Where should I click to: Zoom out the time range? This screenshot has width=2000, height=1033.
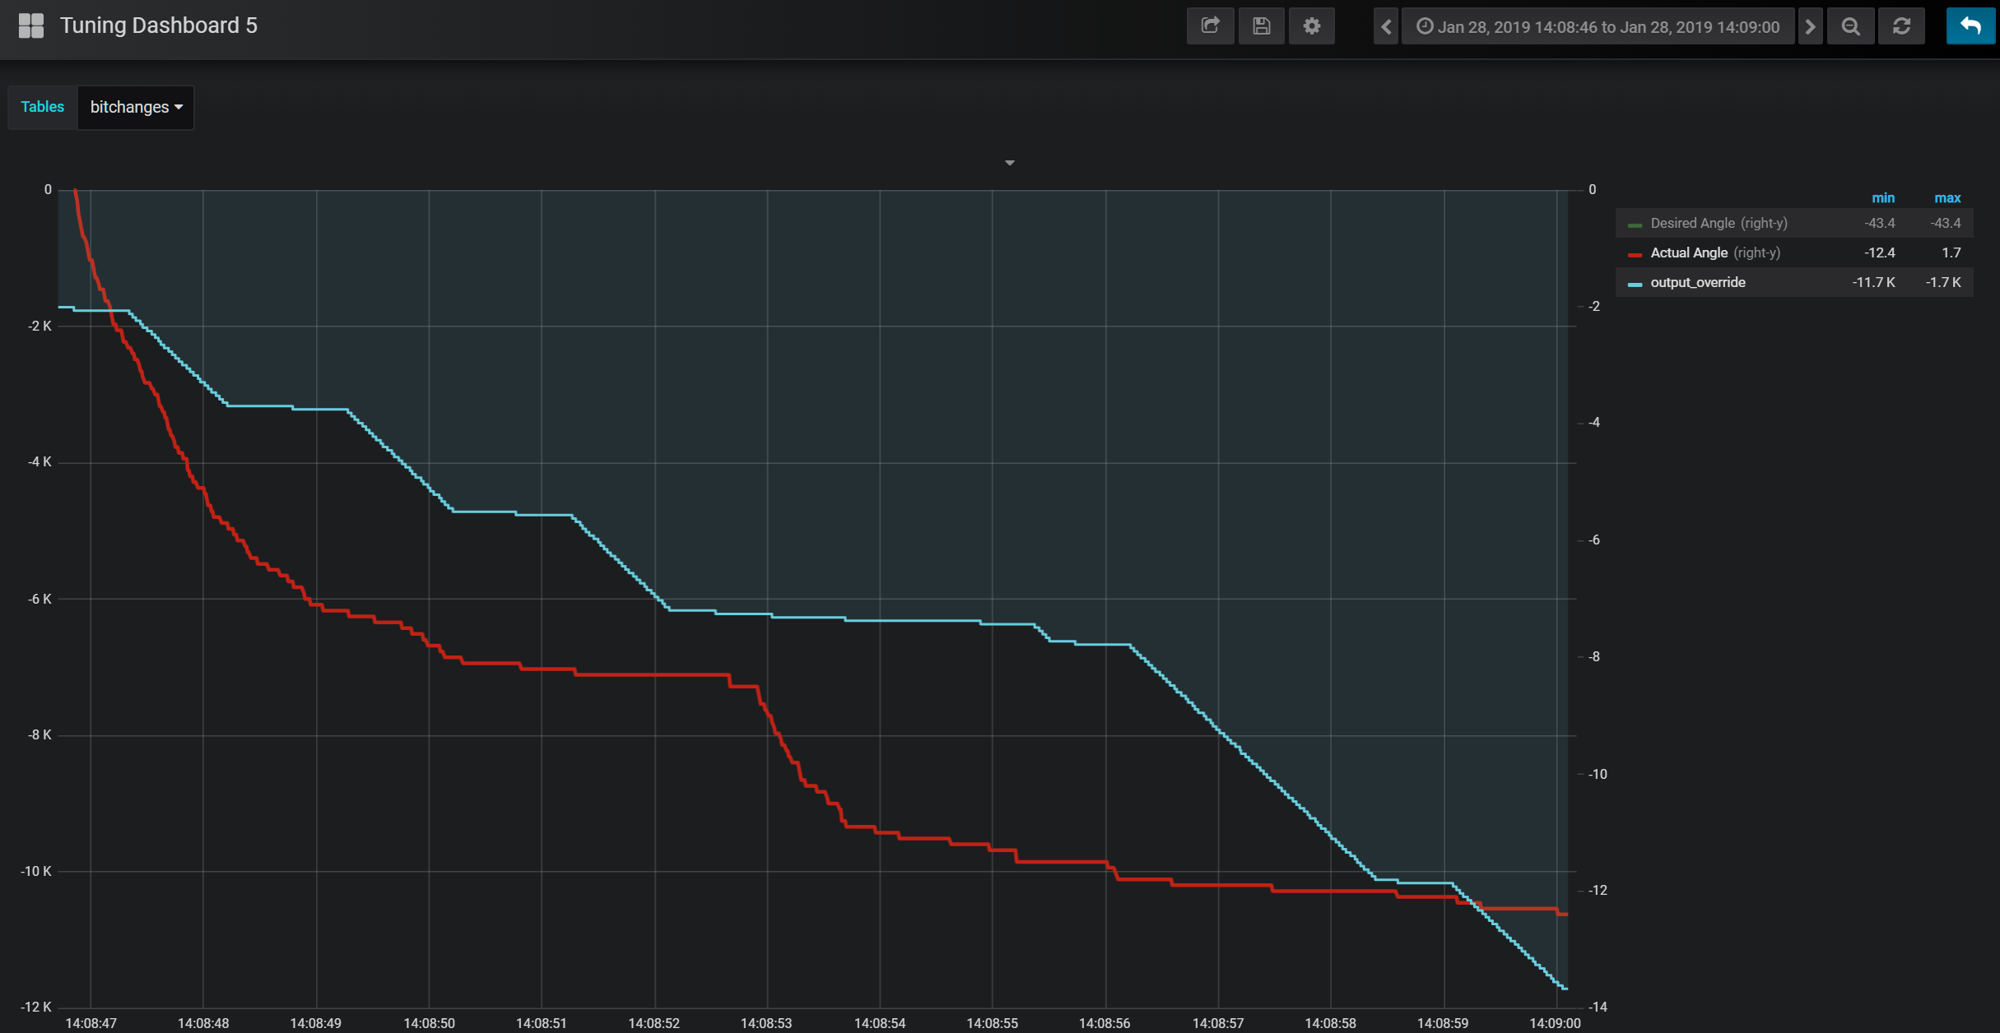tap(1851, 26)
